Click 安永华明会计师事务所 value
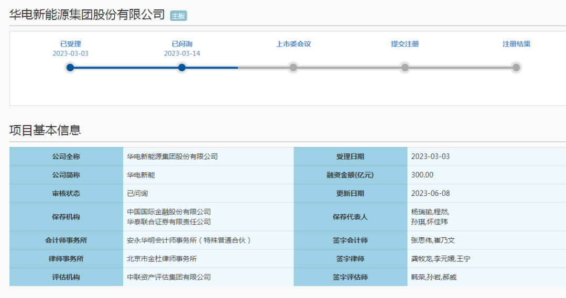 [x=189, y=240]
